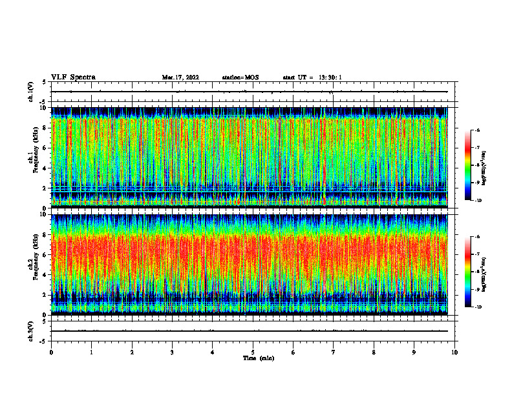Click the ch.1 voltage waveform trace
This screenshot has height=395, width=512.
click(x=250, y=92)
